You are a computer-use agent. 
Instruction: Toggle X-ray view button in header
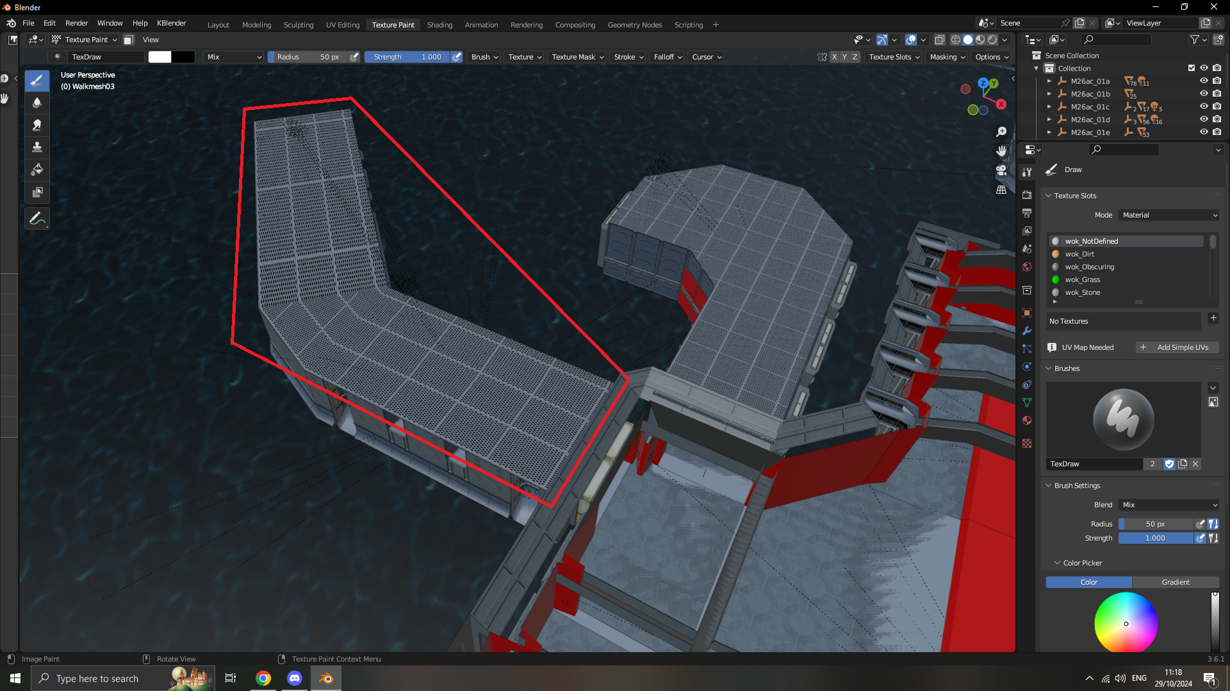940,40
